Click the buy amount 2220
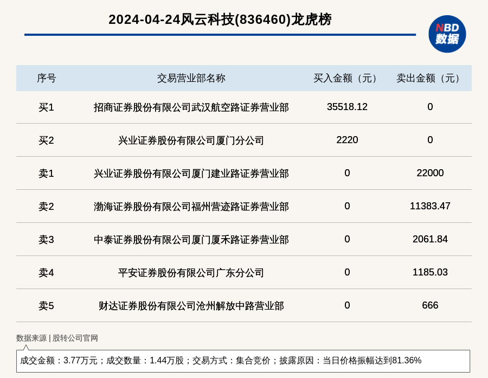The width and height of the screenshot is (488, 378). 347,140
